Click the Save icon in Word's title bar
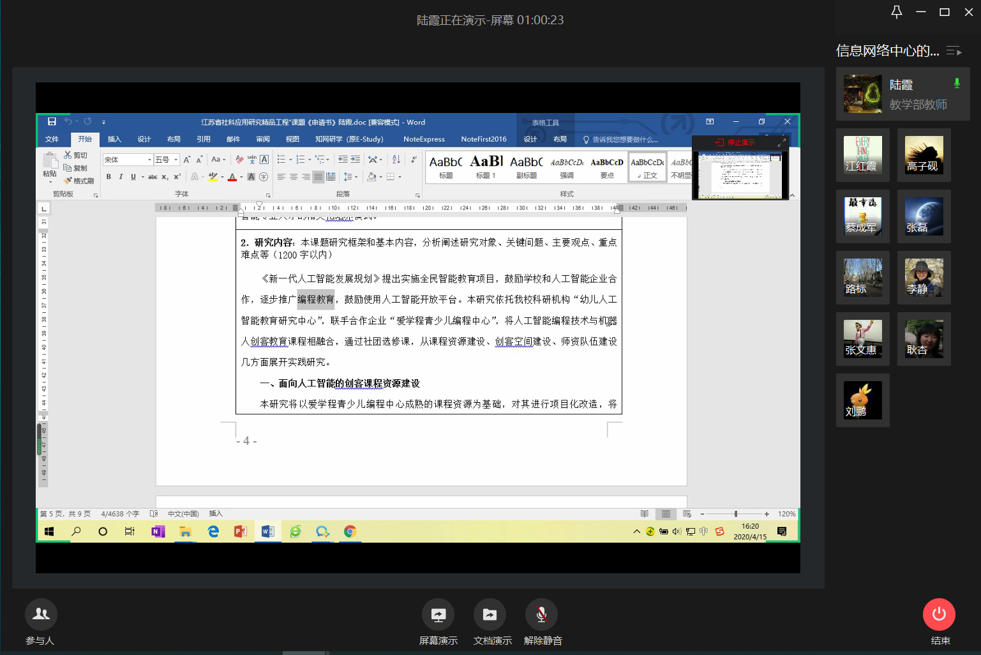Screen dimensions: 981x655 (52, 122)
